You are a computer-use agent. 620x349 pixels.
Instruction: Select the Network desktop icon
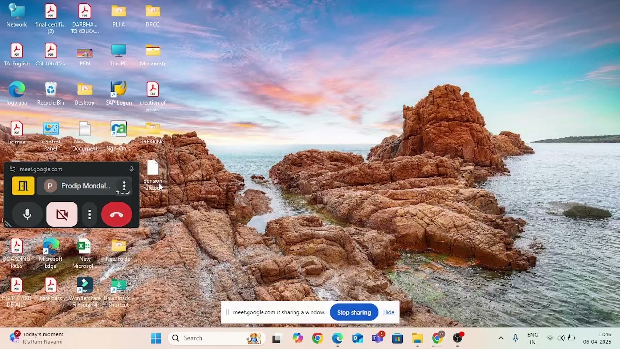pyautogui.click(x=17, y=16)
